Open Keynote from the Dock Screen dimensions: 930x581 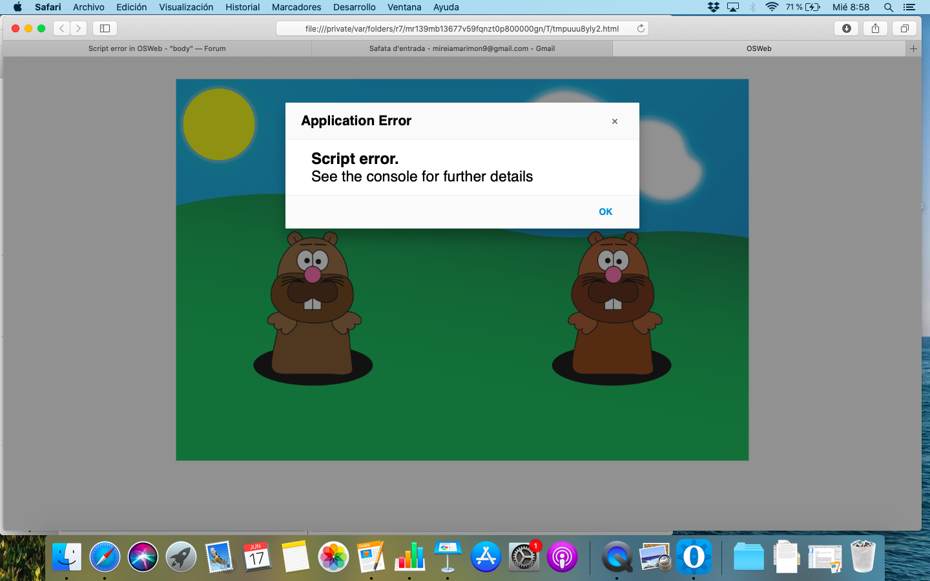(x=448, y=556)
